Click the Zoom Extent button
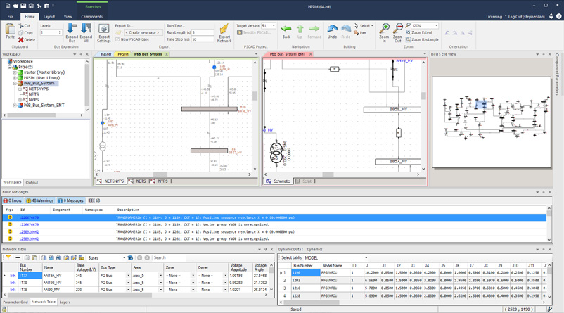Screen dimensions: 564x313 [x=421, y=32]
